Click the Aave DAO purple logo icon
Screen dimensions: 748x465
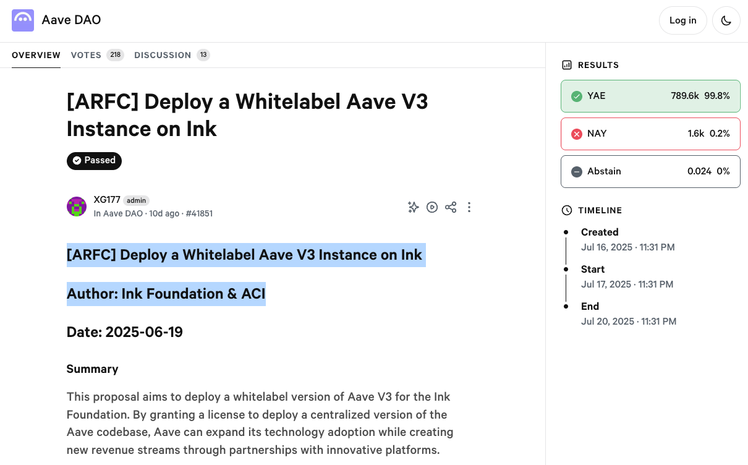(x=23, y=20)
